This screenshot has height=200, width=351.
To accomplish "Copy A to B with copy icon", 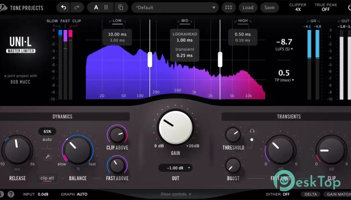I will 121,7.
